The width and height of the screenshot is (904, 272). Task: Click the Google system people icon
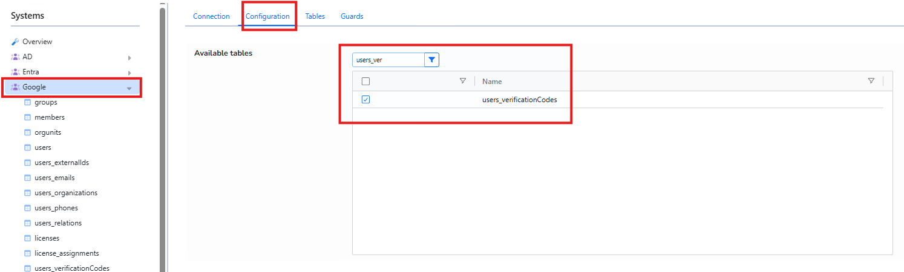pyautogui.click(x=16, y=87)
